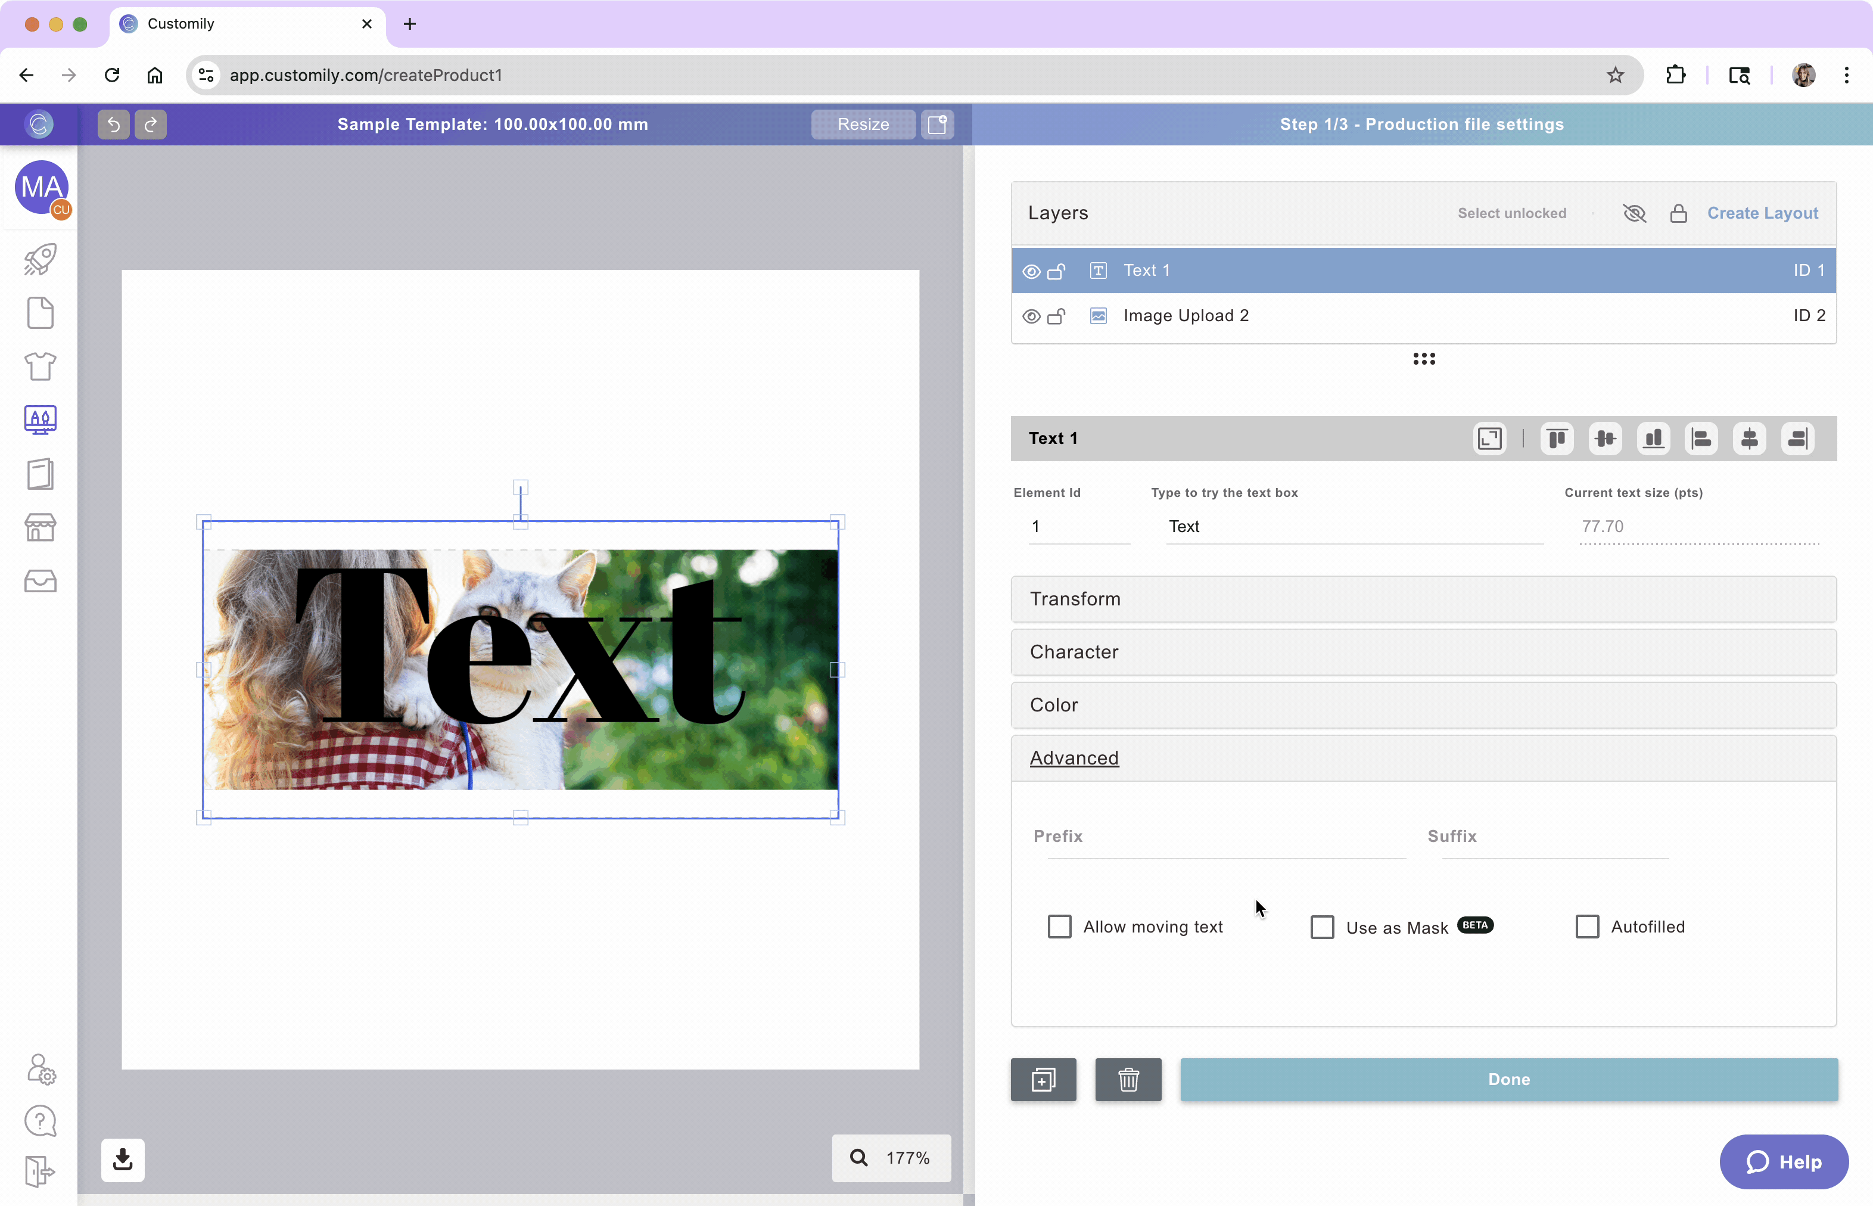Image resolution: width=1873 pixels, height=1206 pixels.
Task: Click the Done button
Action: [1509, 1079]
